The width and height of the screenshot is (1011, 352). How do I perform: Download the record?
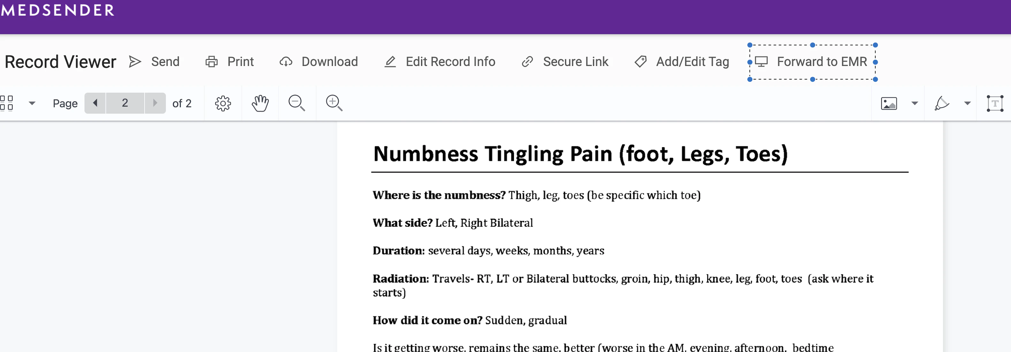tap(319, 62)
